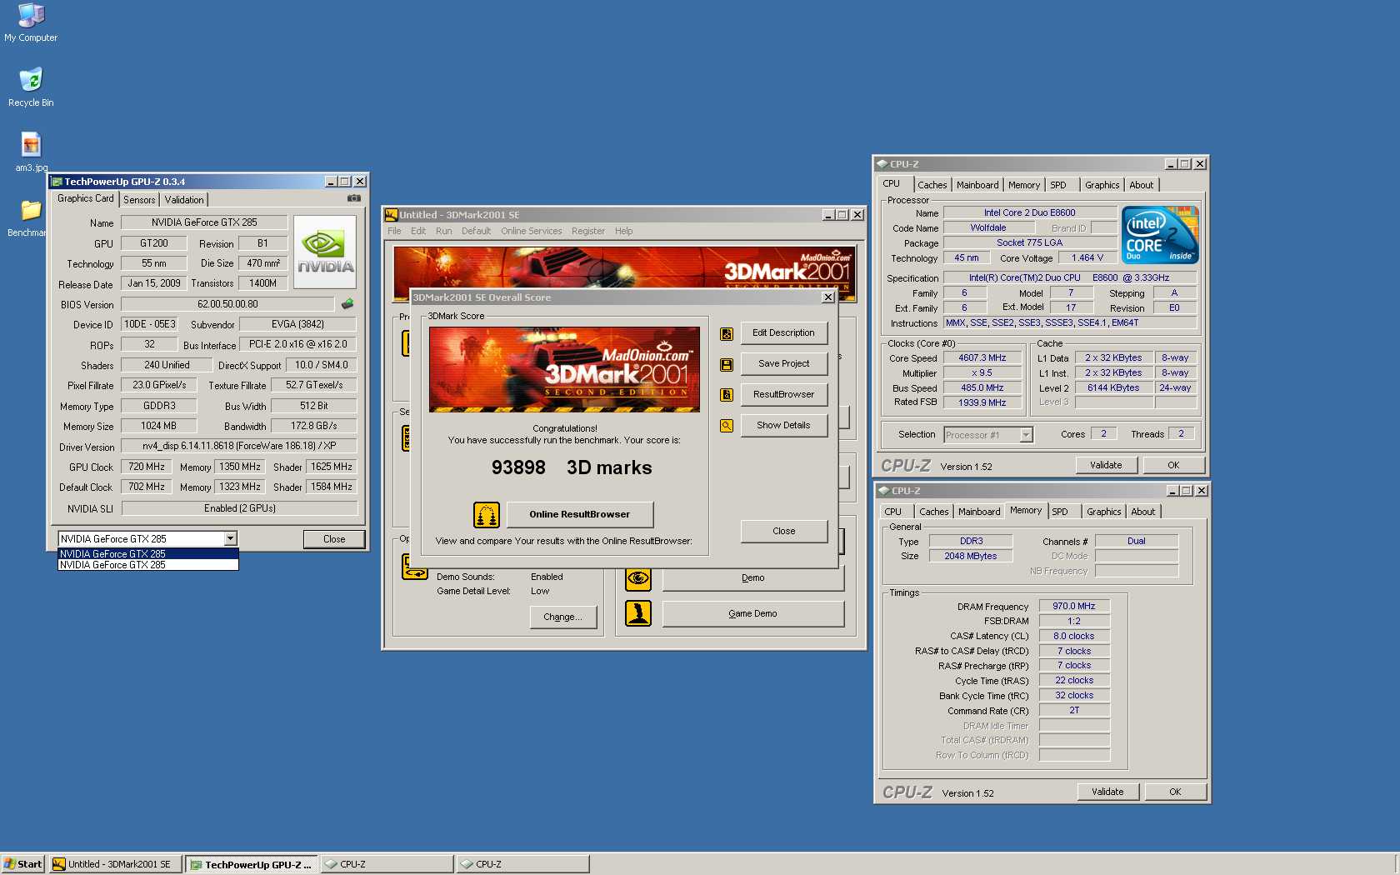The height and width of the screenshot is (875, 1400).
Task: Open Edit menu in 3DMark2001 SE
Action: tap(418, 231)
